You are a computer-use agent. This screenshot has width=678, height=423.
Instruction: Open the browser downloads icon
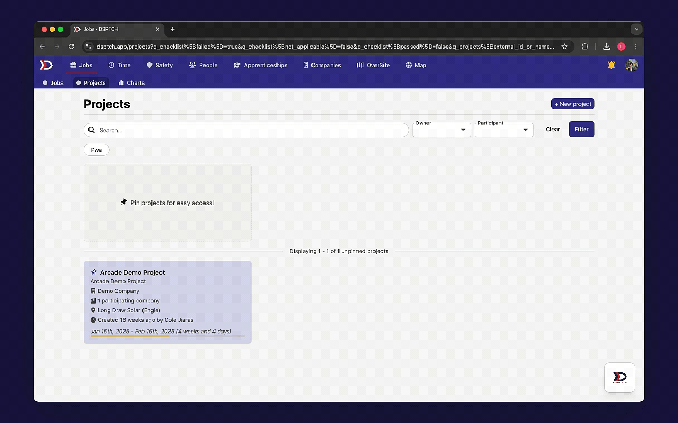[x=606, y=47]
